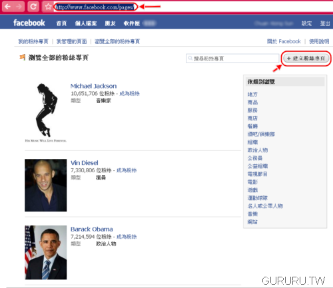Click the magnifier icon in search box

pos(190,59)
